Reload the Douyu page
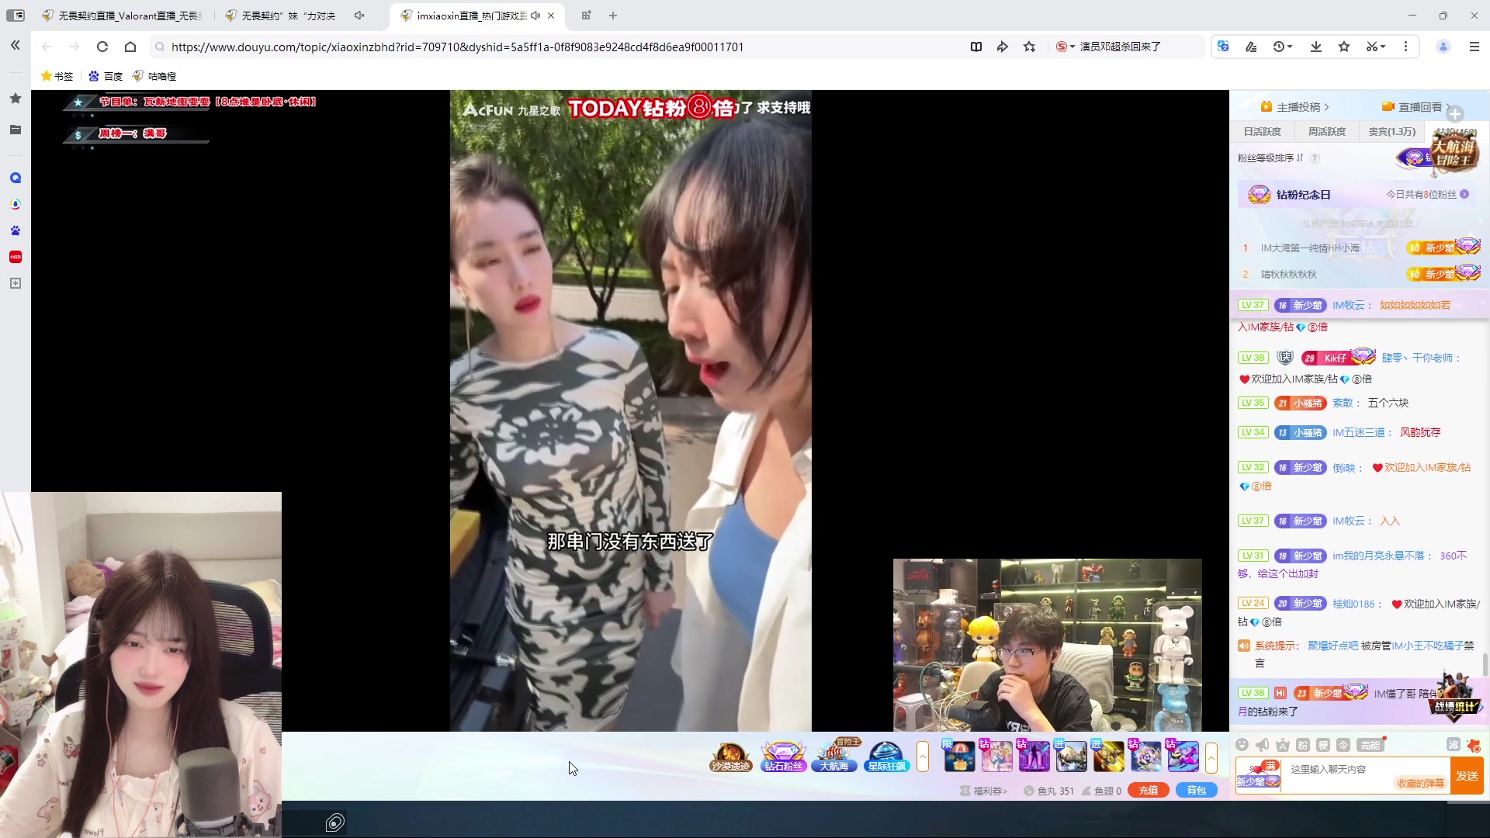This screenshot has width=1490, height=838. (x=102, y=47)
